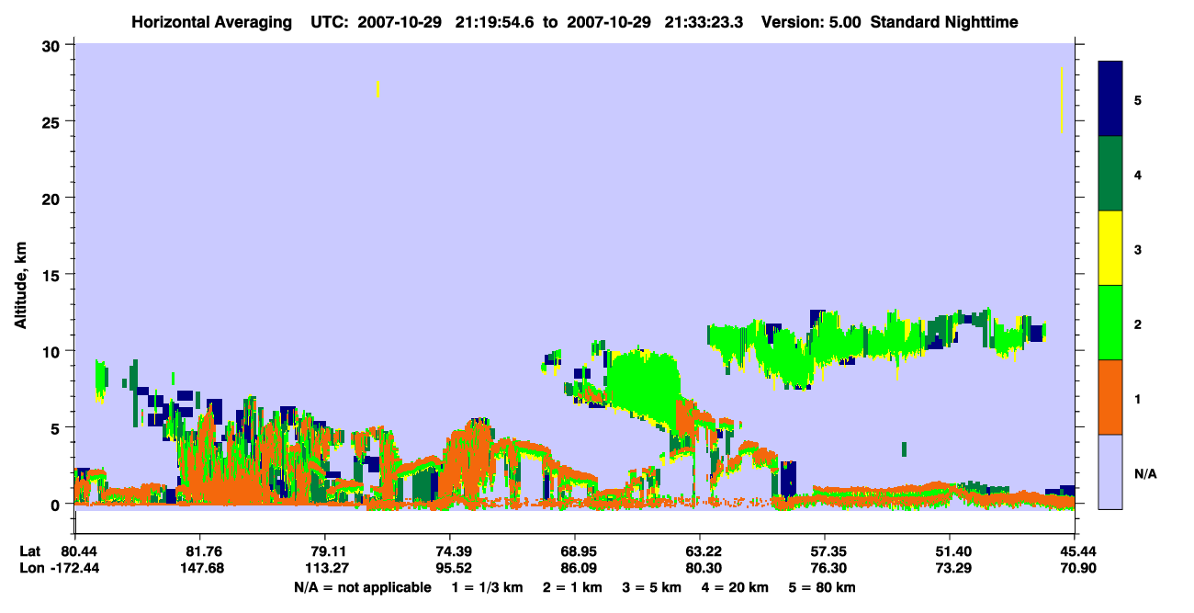Click the start time '21:19:54.6' in title

pyautogui.click(x=493, y=22)
